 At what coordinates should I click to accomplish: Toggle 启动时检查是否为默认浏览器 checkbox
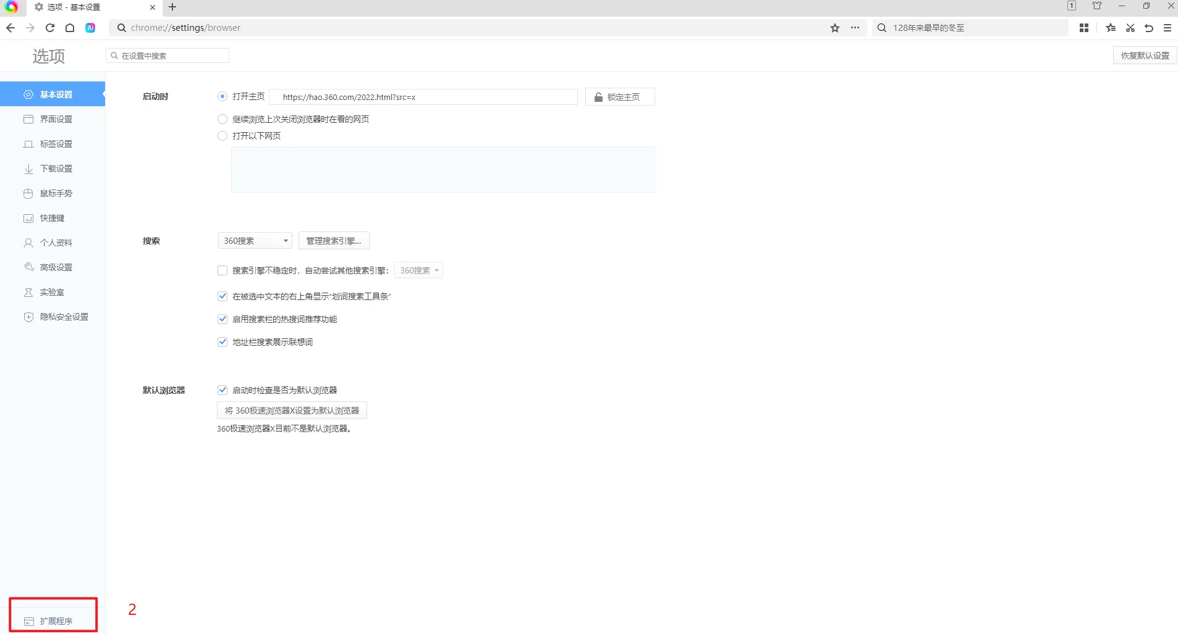click(x=222, y=390)
